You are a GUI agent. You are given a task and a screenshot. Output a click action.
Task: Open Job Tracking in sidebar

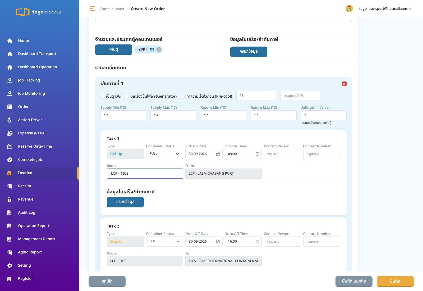point(29,80)
